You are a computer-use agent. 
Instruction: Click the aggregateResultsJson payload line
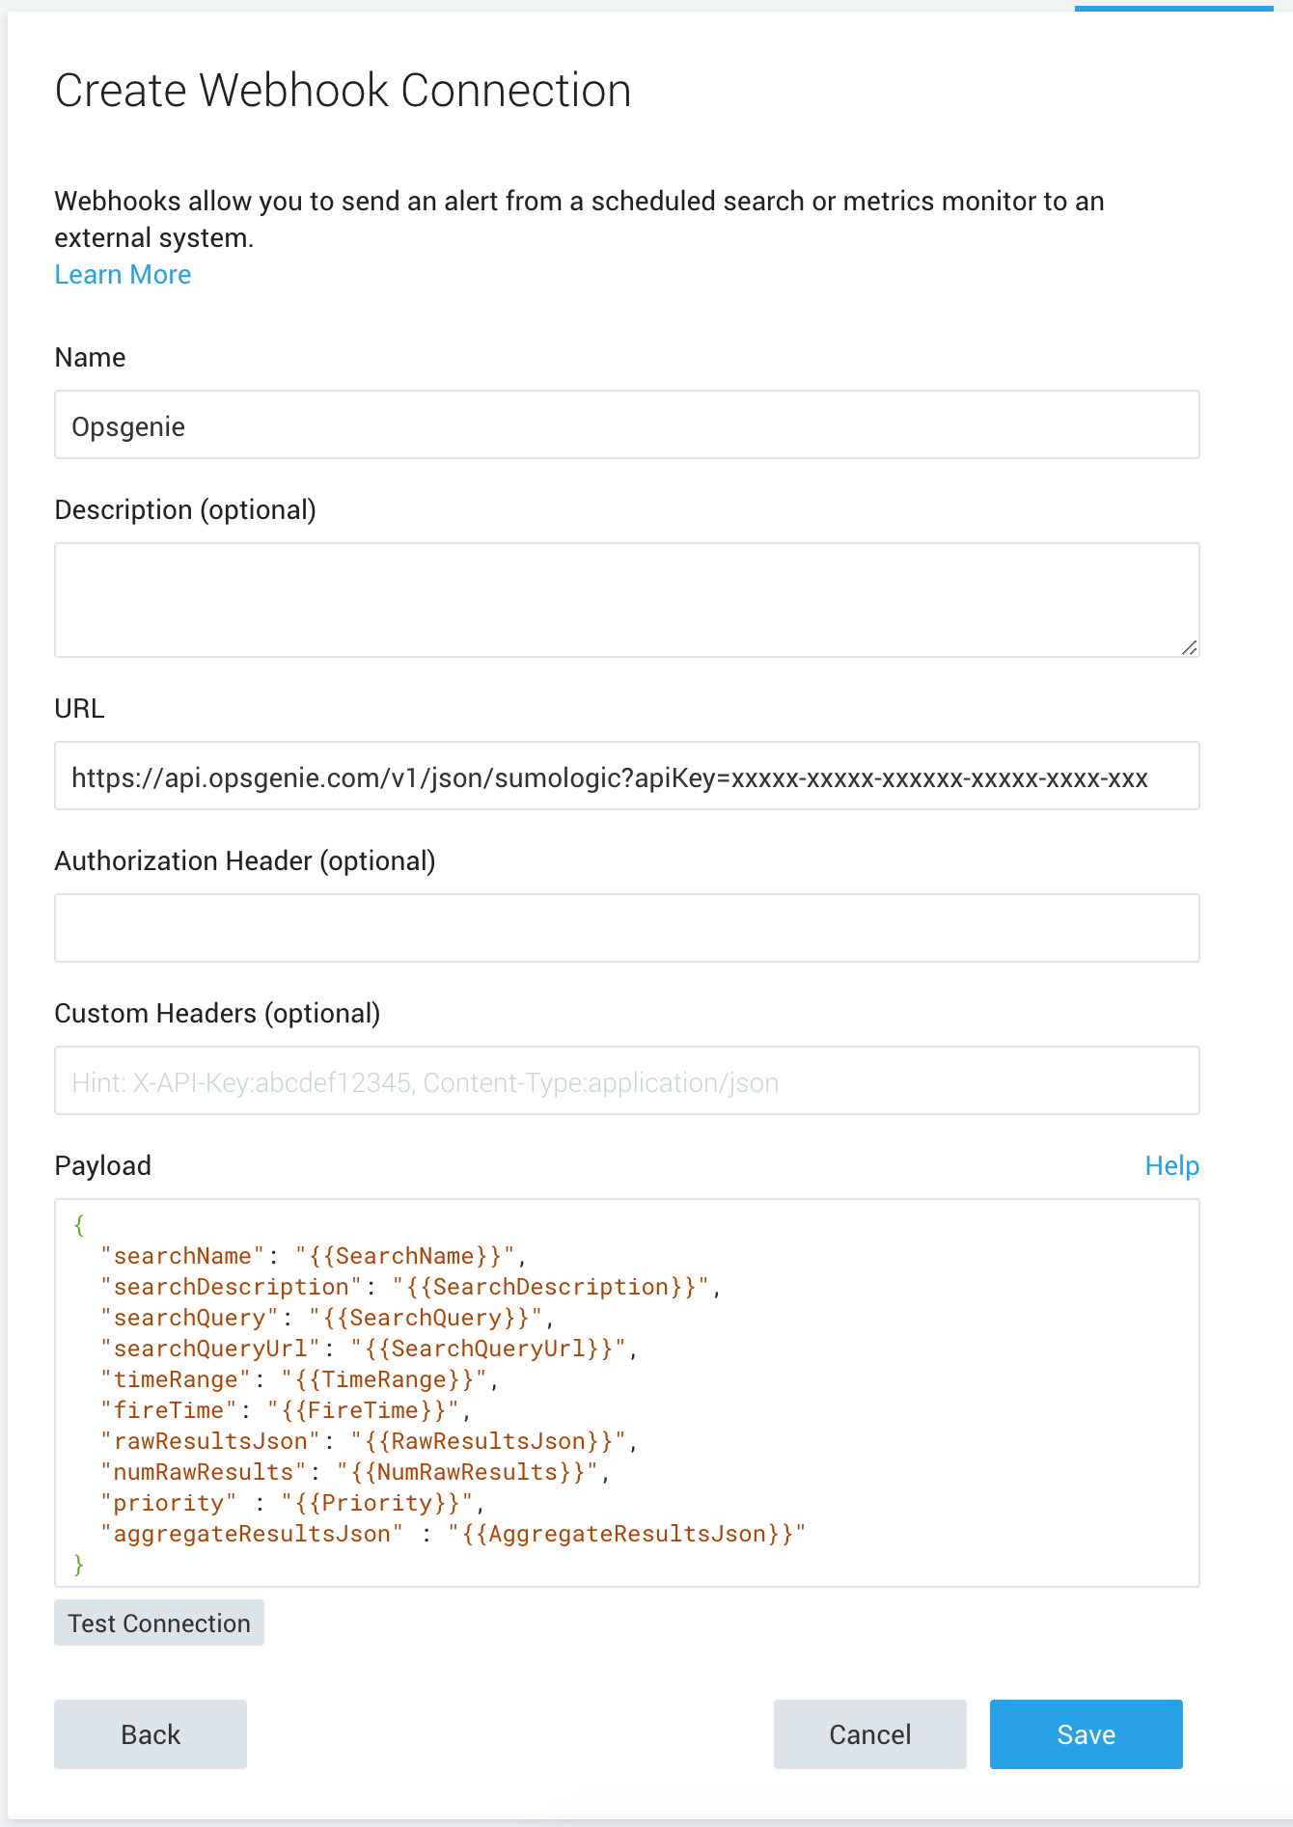point(454,1534)
